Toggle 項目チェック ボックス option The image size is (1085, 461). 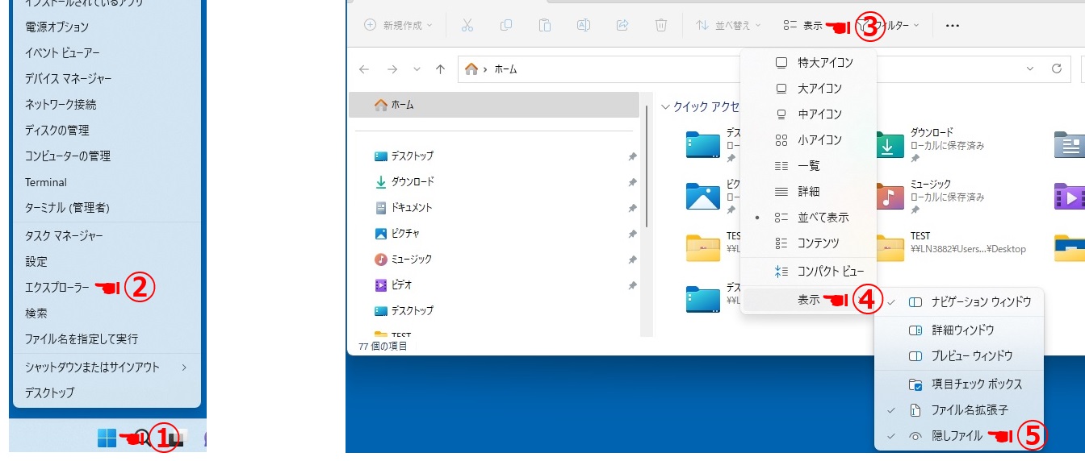pos(960,384)
